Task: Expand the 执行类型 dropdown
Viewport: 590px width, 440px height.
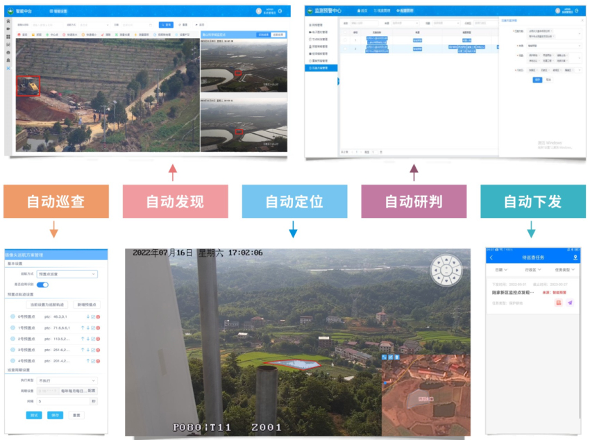Action: [67, 380]
